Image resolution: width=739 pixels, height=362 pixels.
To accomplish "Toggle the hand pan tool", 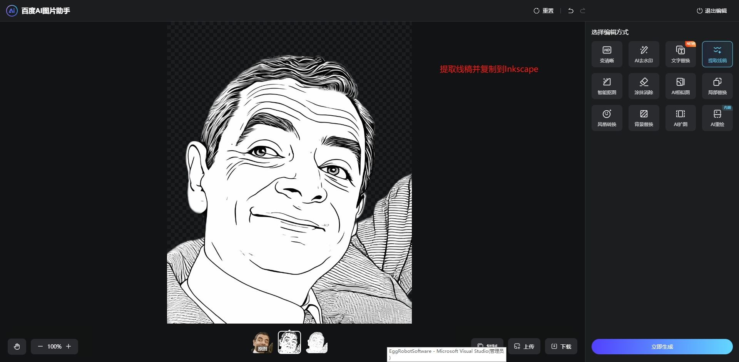I will [x=17, y=347].
